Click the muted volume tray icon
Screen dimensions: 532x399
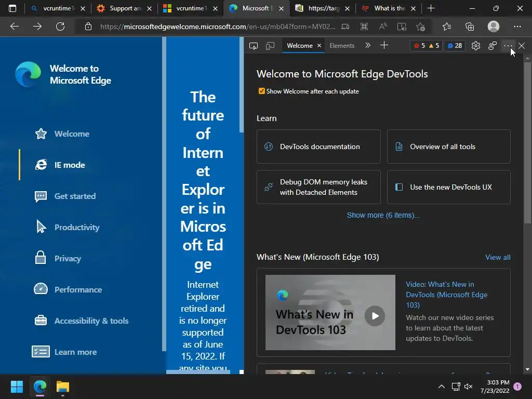pyautogui.click(x=469, y=387)
